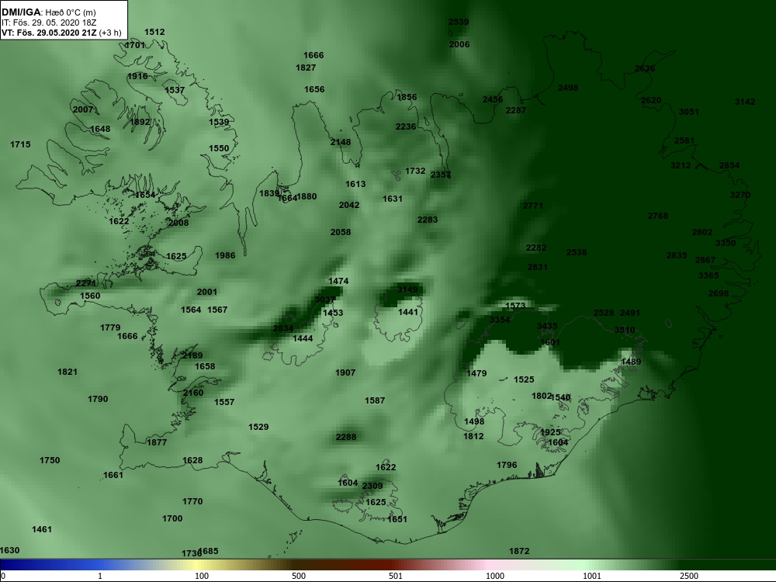Click the blue segment of the color scale
Viewport: 776px width, 582px height.
pyautogui.click(x=50, y=565)
